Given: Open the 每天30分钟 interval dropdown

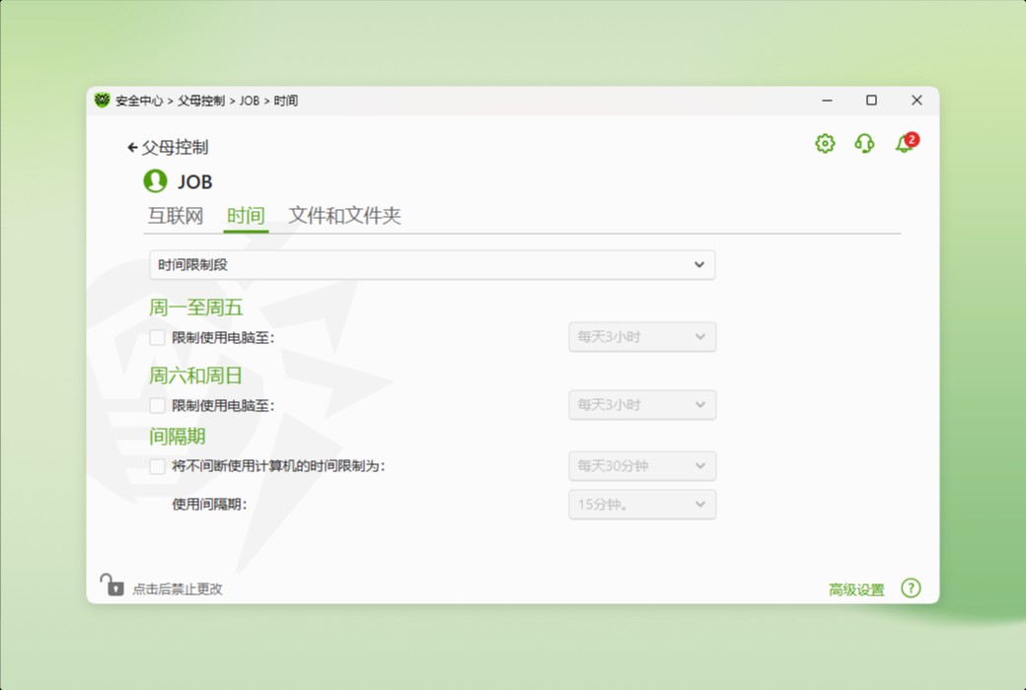Looking at the screenshot, I should click(x=641, y=465).
